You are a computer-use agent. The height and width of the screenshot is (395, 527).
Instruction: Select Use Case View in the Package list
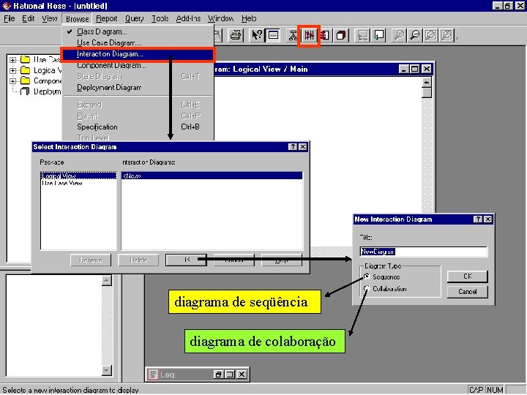[x=78, y=183]
